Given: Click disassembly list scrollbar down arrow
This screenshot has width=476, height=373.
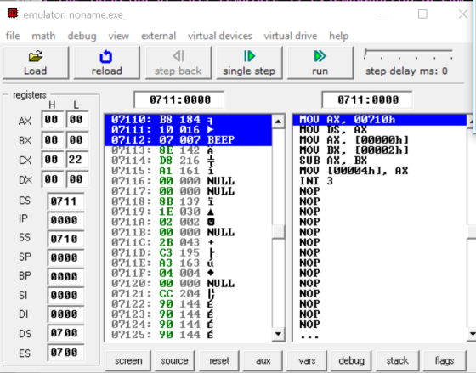Looking at the screenshot, I should point(472,334).
